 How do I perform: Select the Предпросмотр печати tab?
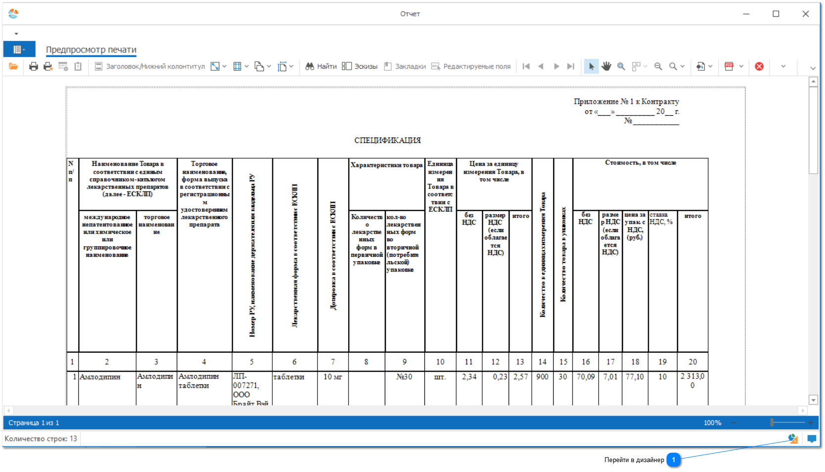point(91,50)
